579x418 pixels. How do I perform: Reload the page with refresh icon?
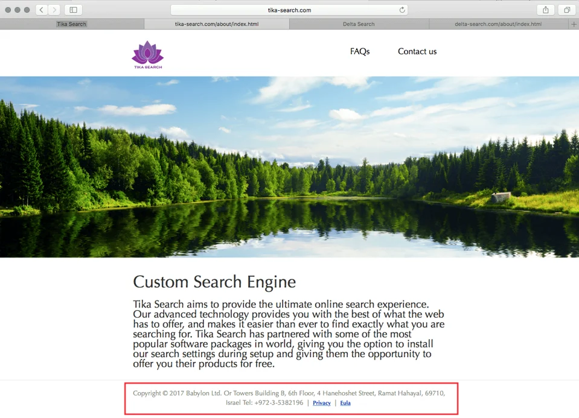click(x=402, y=10)
